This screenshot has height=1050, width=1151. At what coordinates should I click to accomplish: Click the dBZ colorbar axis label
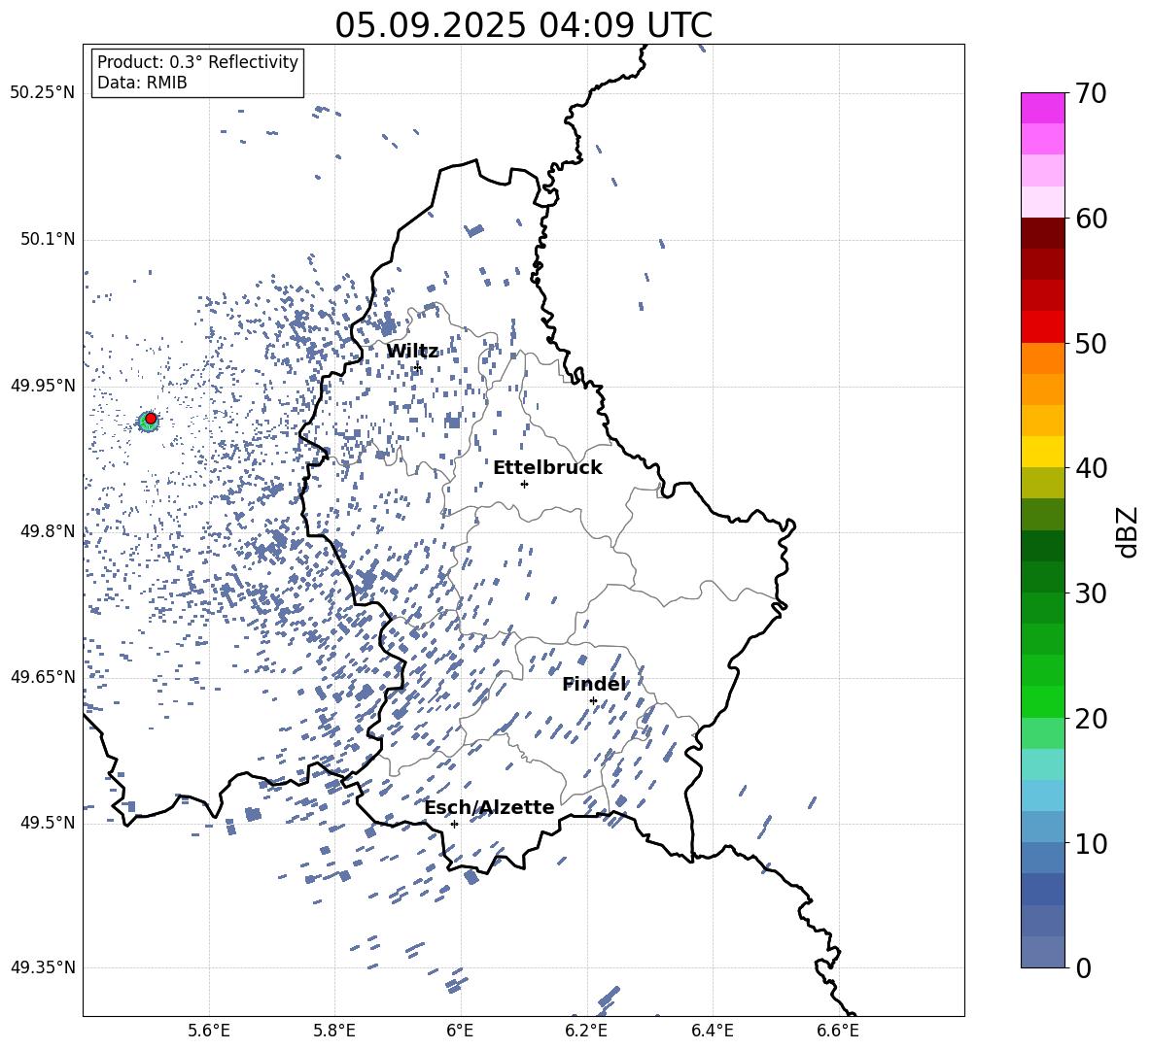point(1129,531)
